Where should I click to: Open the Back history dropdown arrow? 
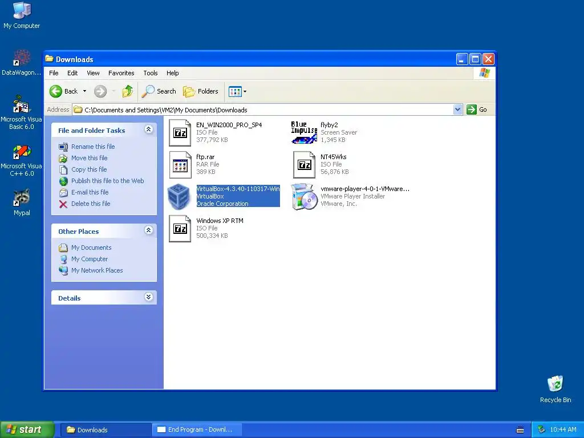pos(84,91)
